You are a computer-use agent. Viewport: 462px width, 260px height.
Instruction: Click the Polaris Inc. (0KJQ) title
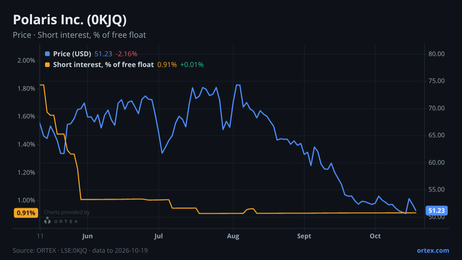(70, 20)
